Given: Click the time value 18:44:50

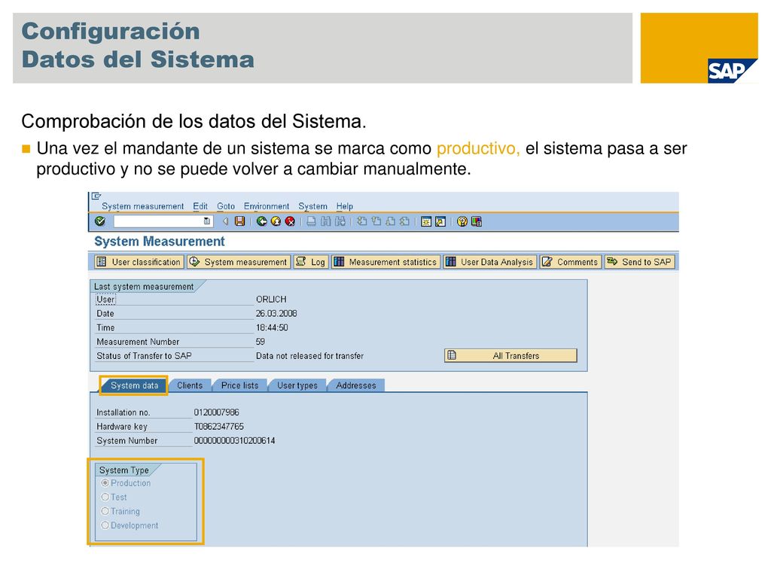Looking at the screenshot, I should [x=272, y=327].
